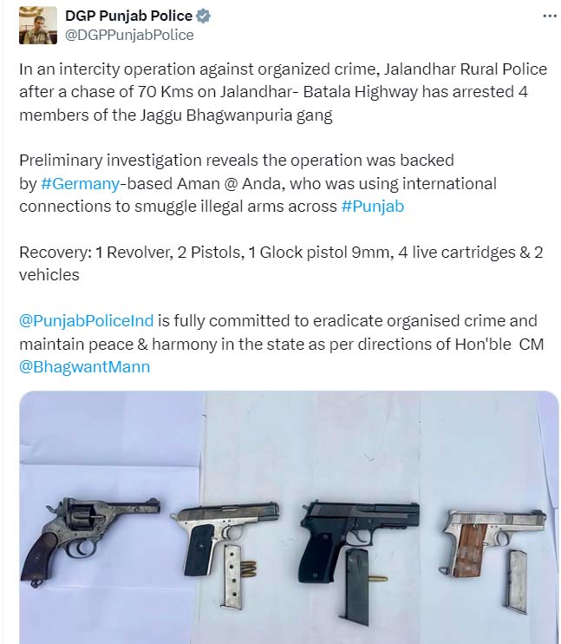Open the tweet's more options ellipsis menu
Image resolution: width=561 pixels, height=644 pixels.
coord(550,16)
